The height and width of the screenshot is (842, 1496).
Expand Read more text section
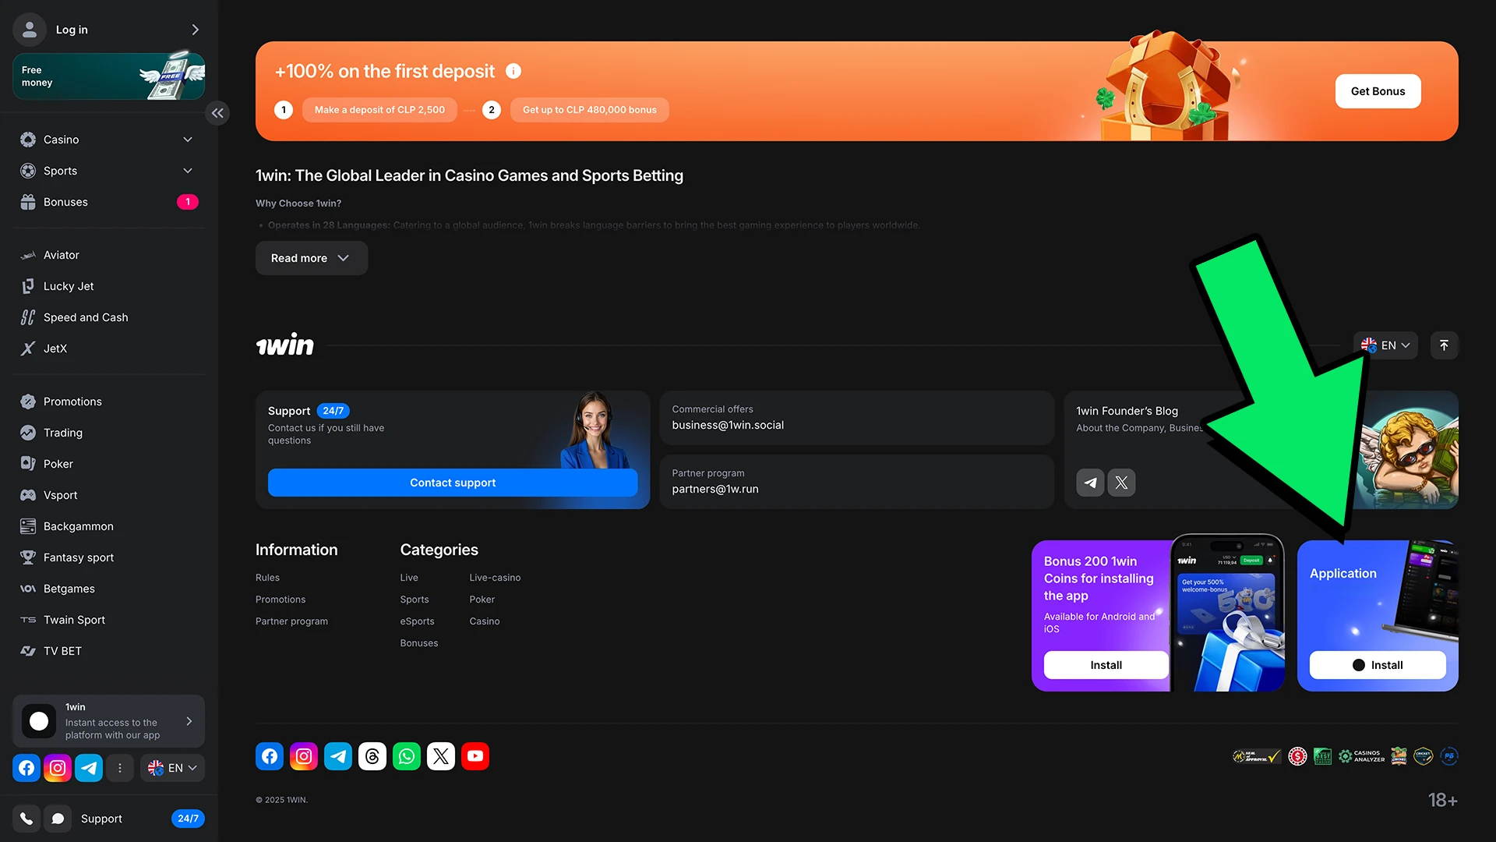[x=312, y=258]
